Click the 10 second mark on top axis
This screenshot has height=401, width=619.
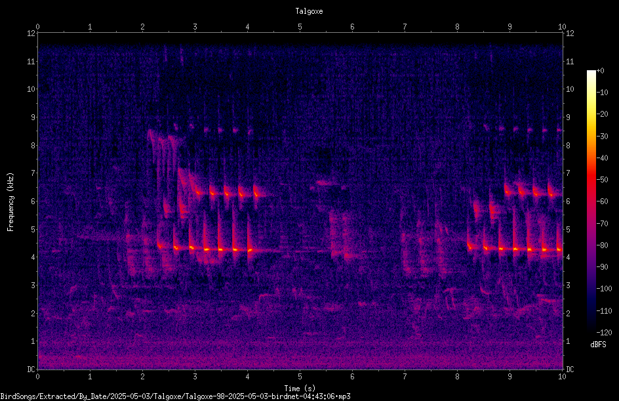click(x=562, y=27)
